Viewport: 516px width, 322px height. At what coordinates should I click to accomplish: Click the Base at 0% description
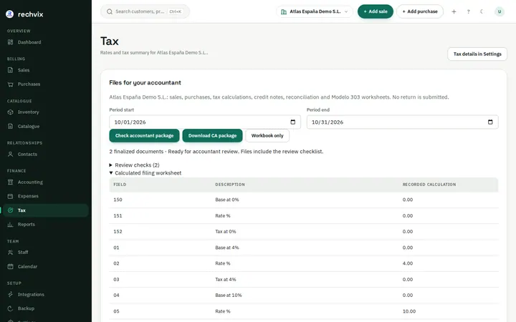click(x=227, y=200)
